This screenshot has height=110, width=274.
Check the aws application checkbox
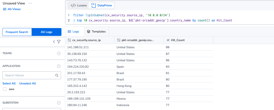click(5, 89)
